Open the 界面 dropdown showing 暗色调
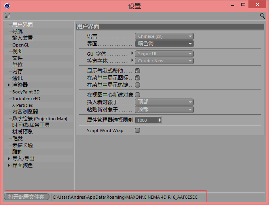Screen dimensions: 269x205 pos(164,44)
